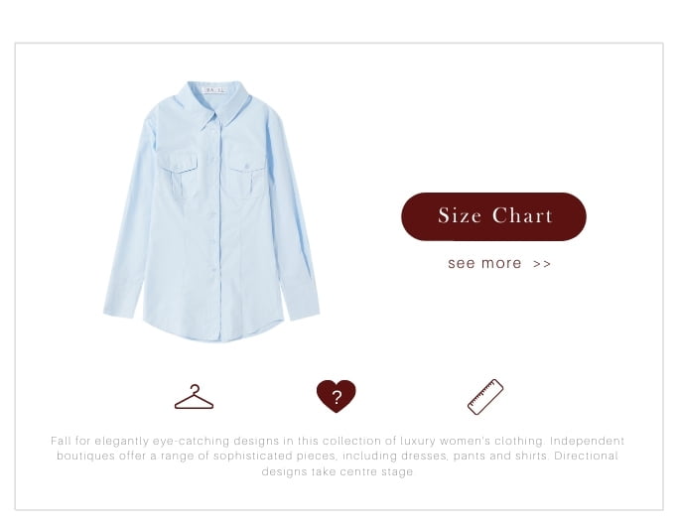Screen dimensions: 678x525
Task: Select the light blue shirt image
Action: 211,211
